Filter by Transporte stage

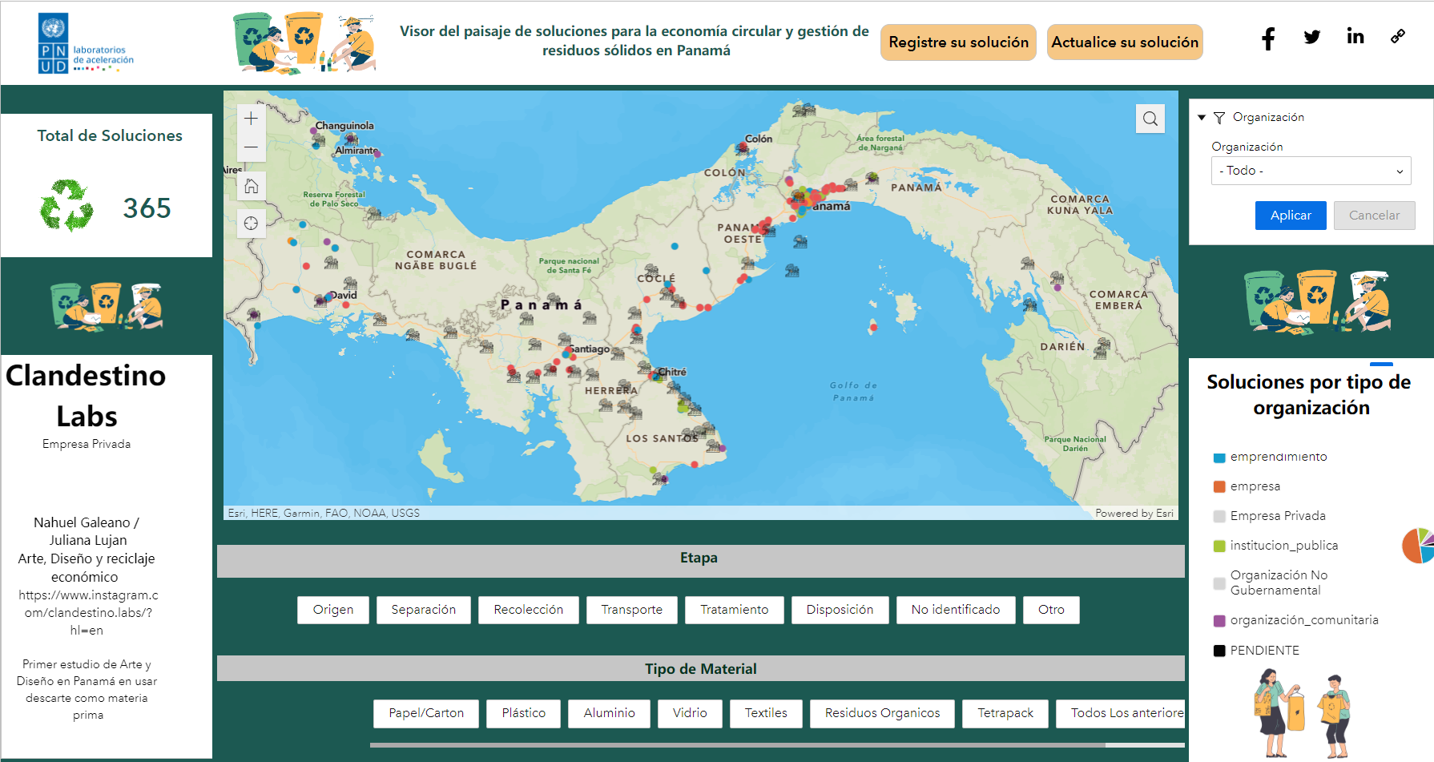pos(631,610)
